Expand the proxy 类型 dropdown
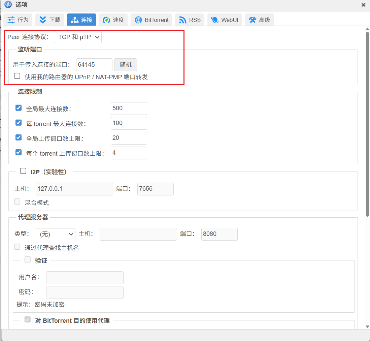The height and width of the screenshot is (341, 370). [56, 234]
